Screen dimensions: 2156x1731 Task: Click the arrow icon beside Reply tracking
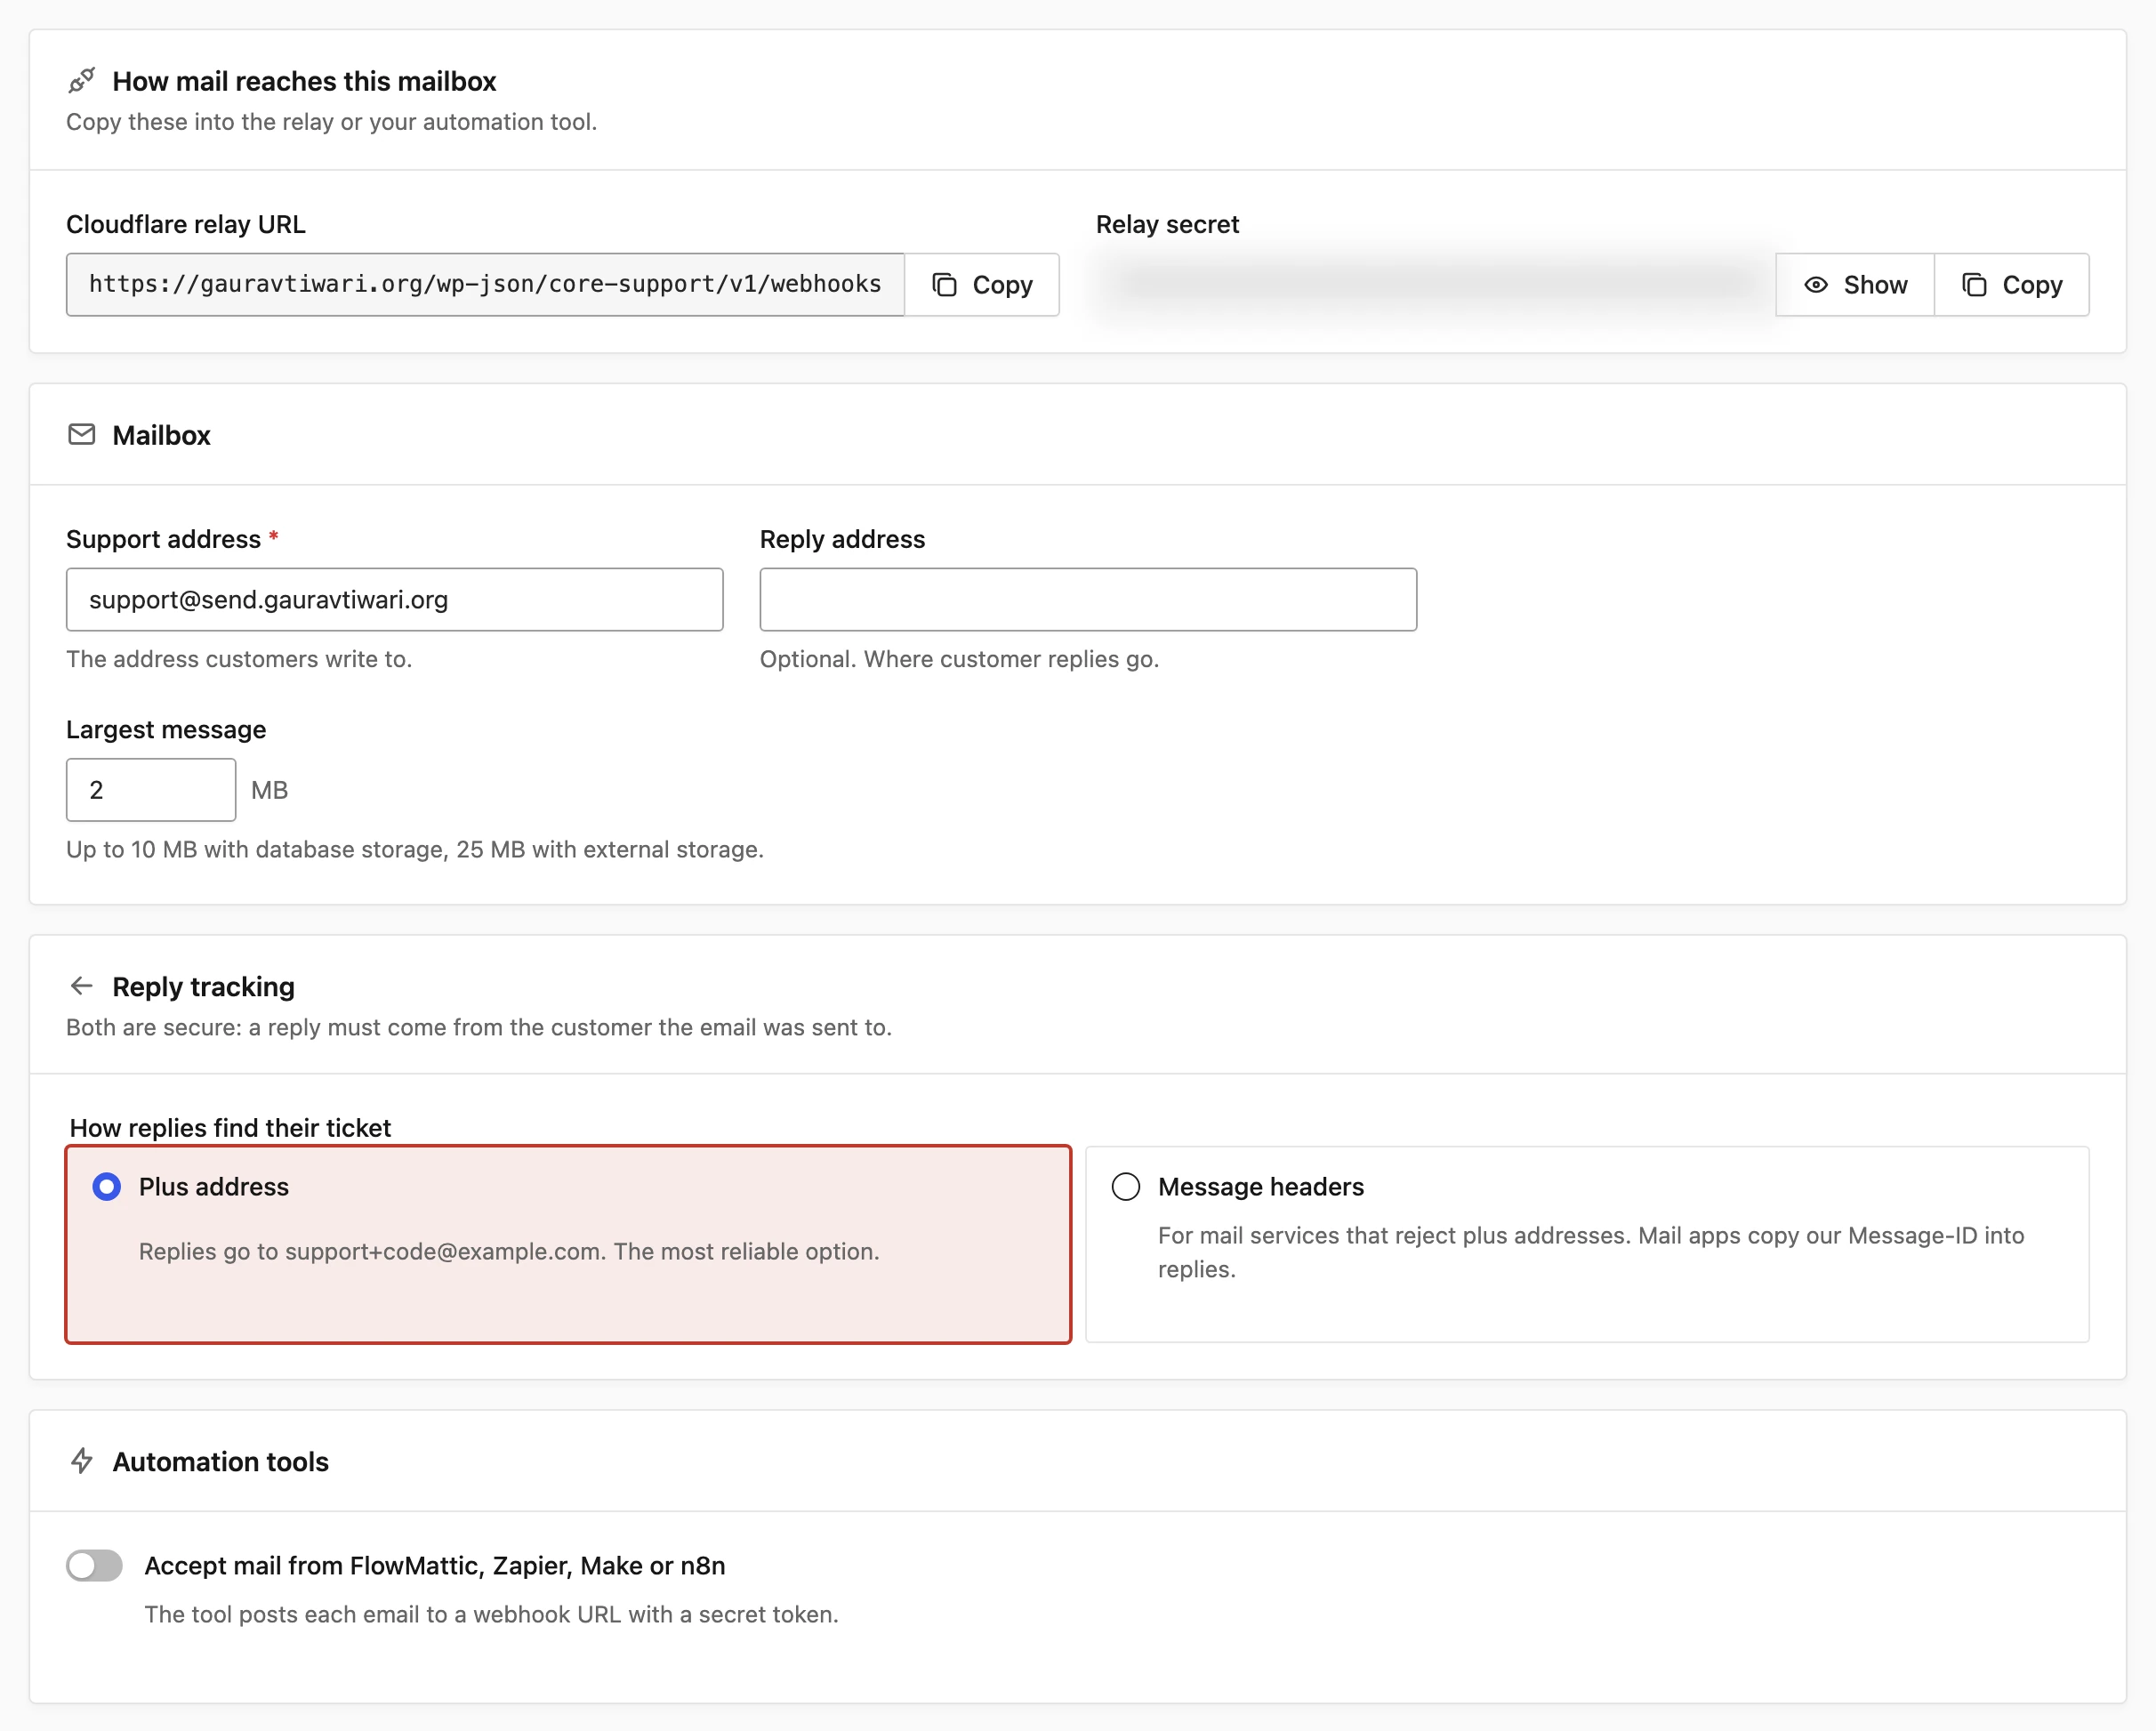[x=82, y=986]
